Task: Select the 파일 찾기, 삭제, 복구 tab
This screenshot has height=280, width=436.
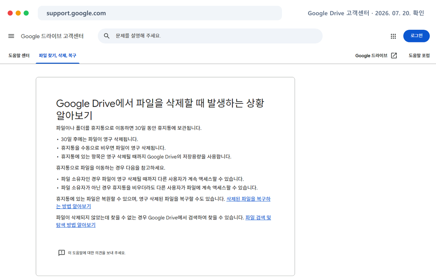Action: coord(57,55)
